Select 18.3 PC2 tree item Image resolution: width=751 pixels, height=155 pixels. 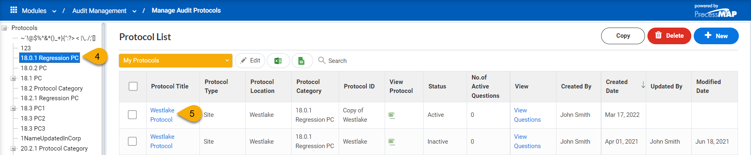pos(33,118)
